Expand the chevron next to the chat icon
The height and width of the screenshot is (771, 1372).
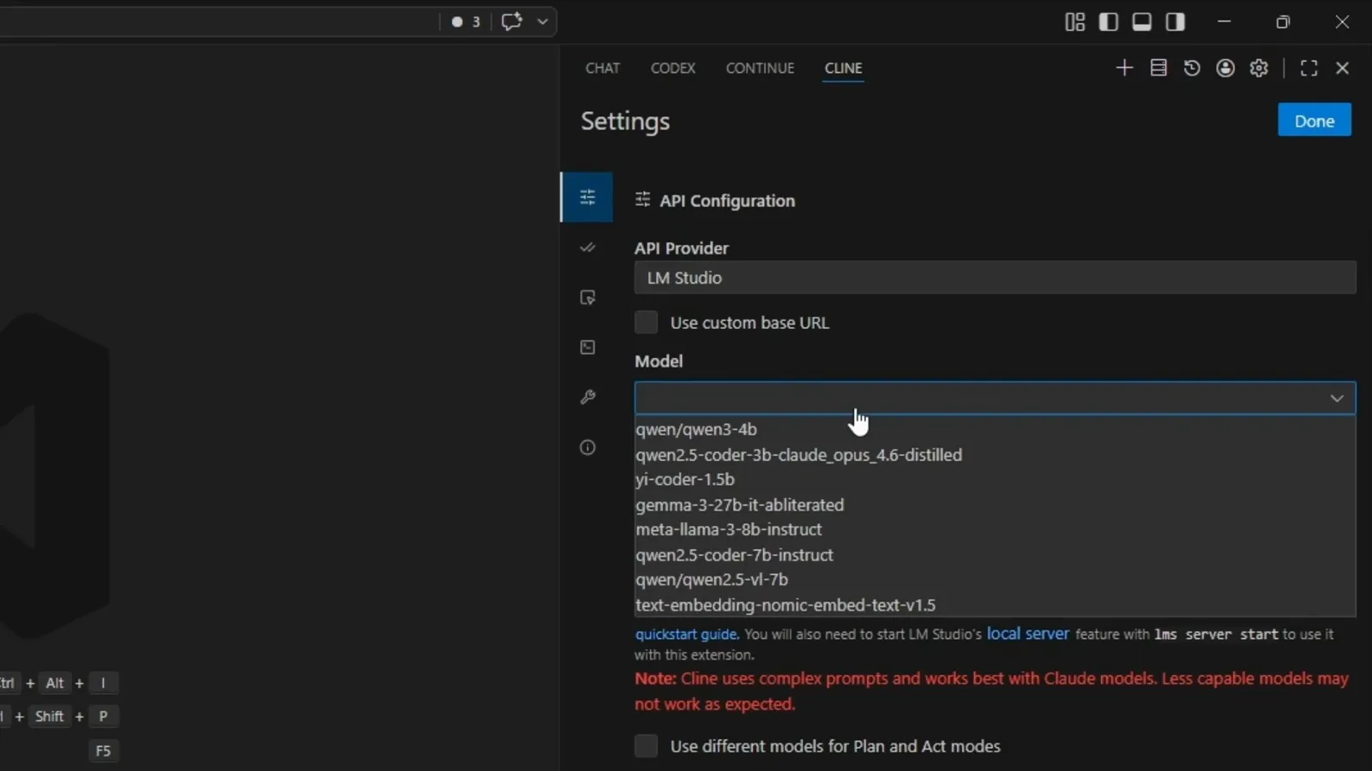click(543, 21)
